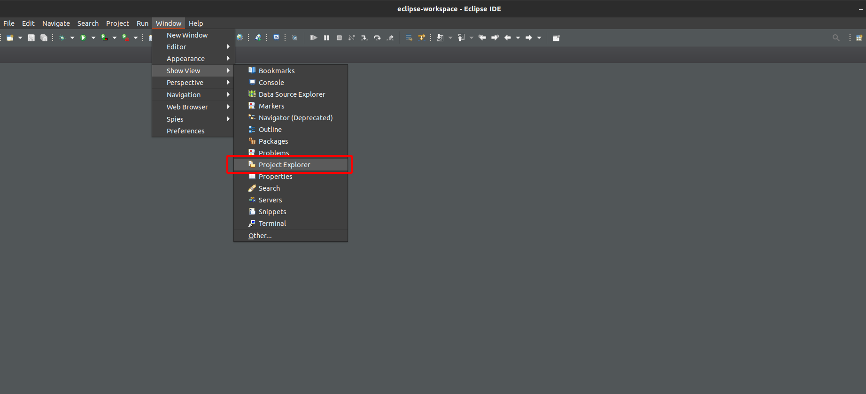The image size is (866, 394).
Task: Click the Last Edit Location icon
Action: [x=482, y=38]
